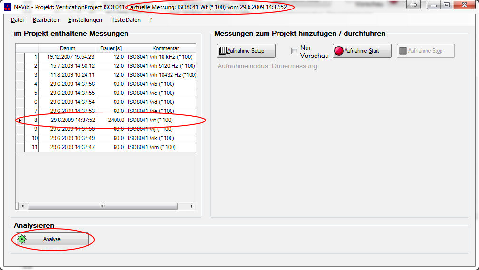Screen dimensions: 479x270
Task: Click the NeVib app icon in title bar
Action: pyautogui.click(x=7, y=7)
